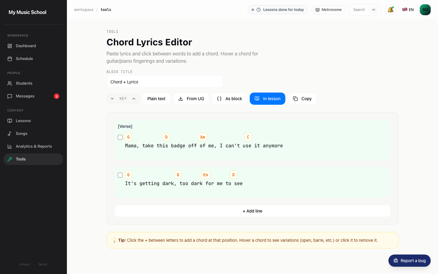
Task: Click the Schedule calendar icon
Action: point(10,59)
